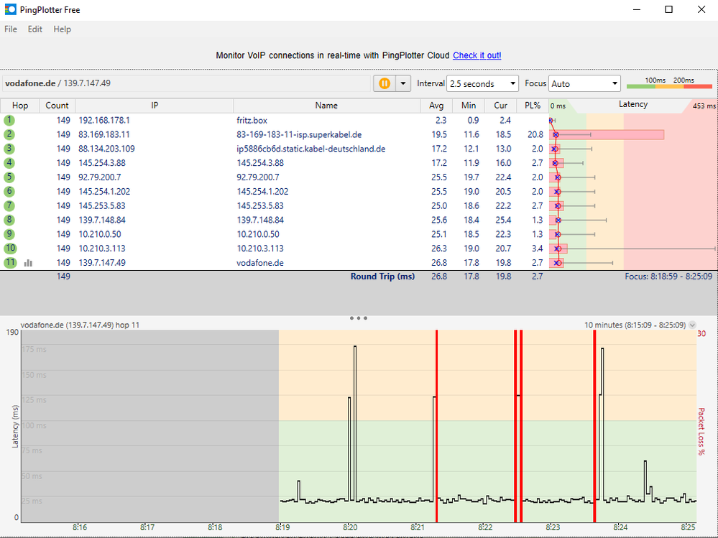Screen dimensions: 718x538
Task: Open the Edit menu
Action: tap(35, 29)
